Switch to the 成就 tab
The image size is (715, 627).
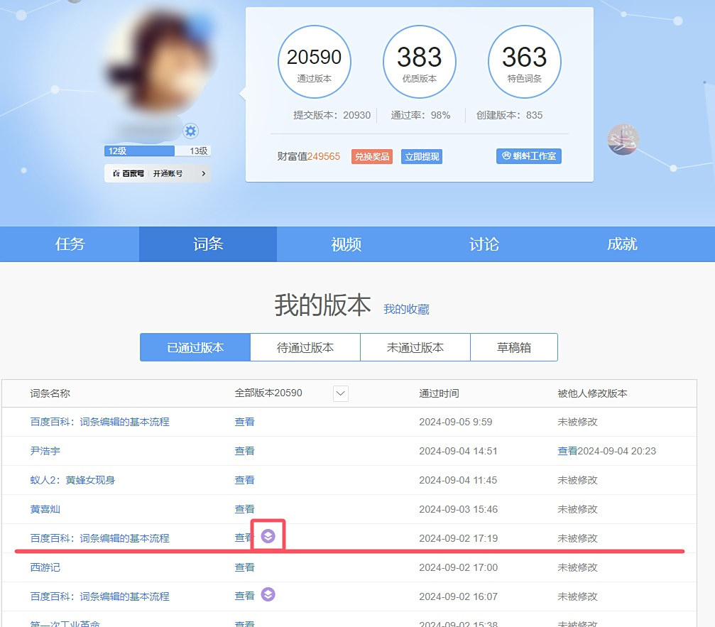pos(623,244)
